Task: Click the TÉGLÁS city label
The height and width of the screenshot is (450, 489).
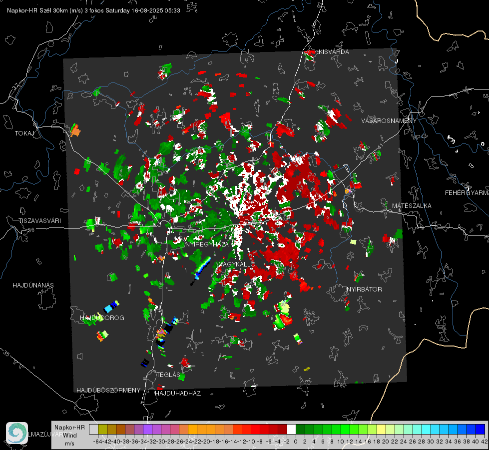Action: [168, 375]
